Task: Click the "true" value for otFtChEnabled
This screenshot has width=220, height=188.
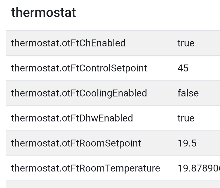Action: (186, 43)
